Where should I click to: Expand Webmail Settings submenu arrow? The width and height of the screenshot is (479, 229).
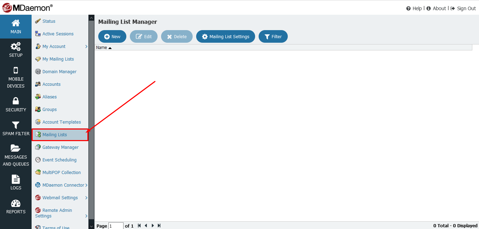click(x=86, y=197)
